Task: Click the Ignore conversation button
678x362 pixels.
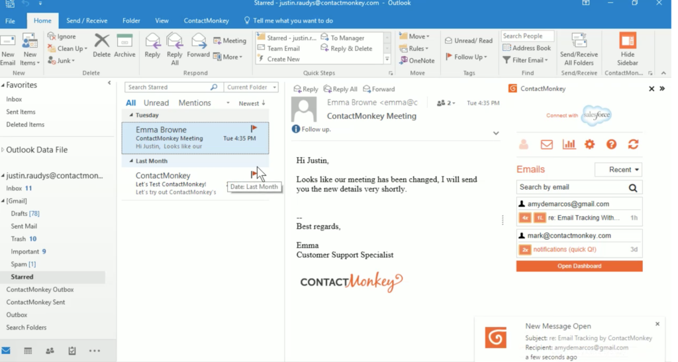Action: click(62, 36)
